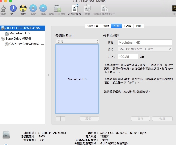Open the Info (簡介) toolbar icon
Image resolution: width=176 pixels, height=145 pixels.
13,8
